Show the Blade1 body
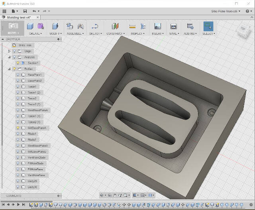This screenshot has width=255, height=210. coord(18,134)
